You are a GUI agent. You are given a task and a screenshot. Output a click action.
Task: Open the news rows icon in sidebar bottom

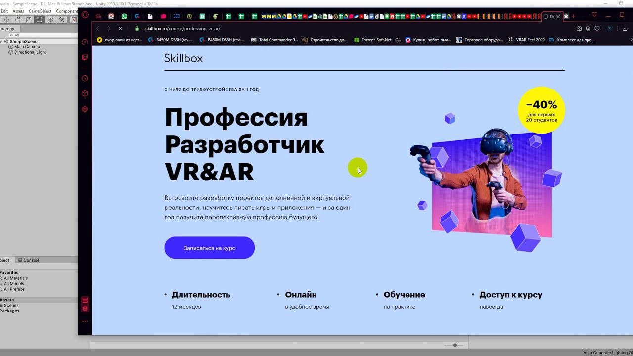pyautogui.click(x=85, y=300)
